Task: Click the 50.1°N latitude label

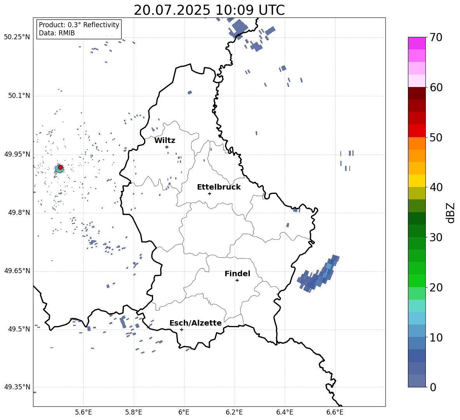Action: [19, 96]
